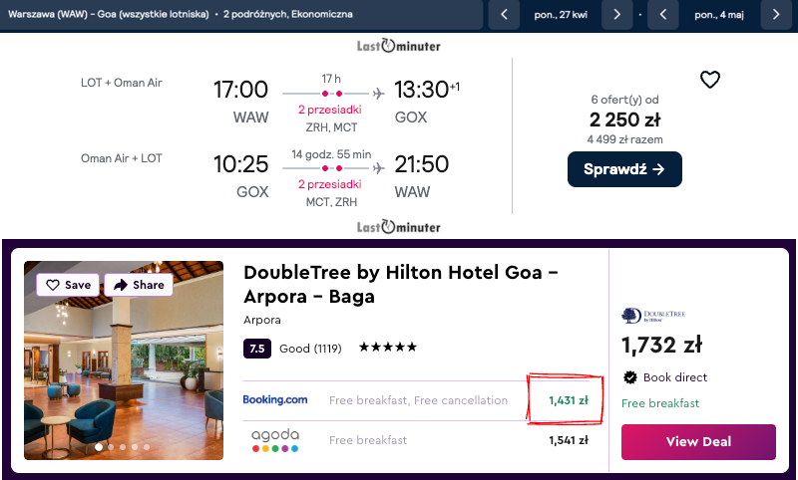Open the pon., 27 kwi departure date
This screenshot has height=480, width=798.
(x=561, y=15)
